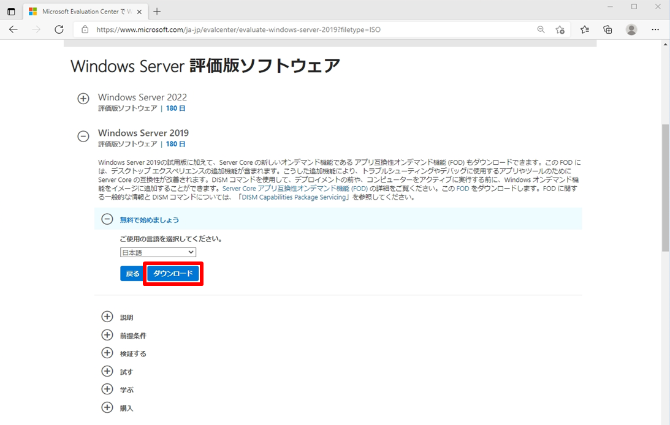Collapse the Windows Server 2019 section
670x425 pixels.
click(x=83, y=137)
